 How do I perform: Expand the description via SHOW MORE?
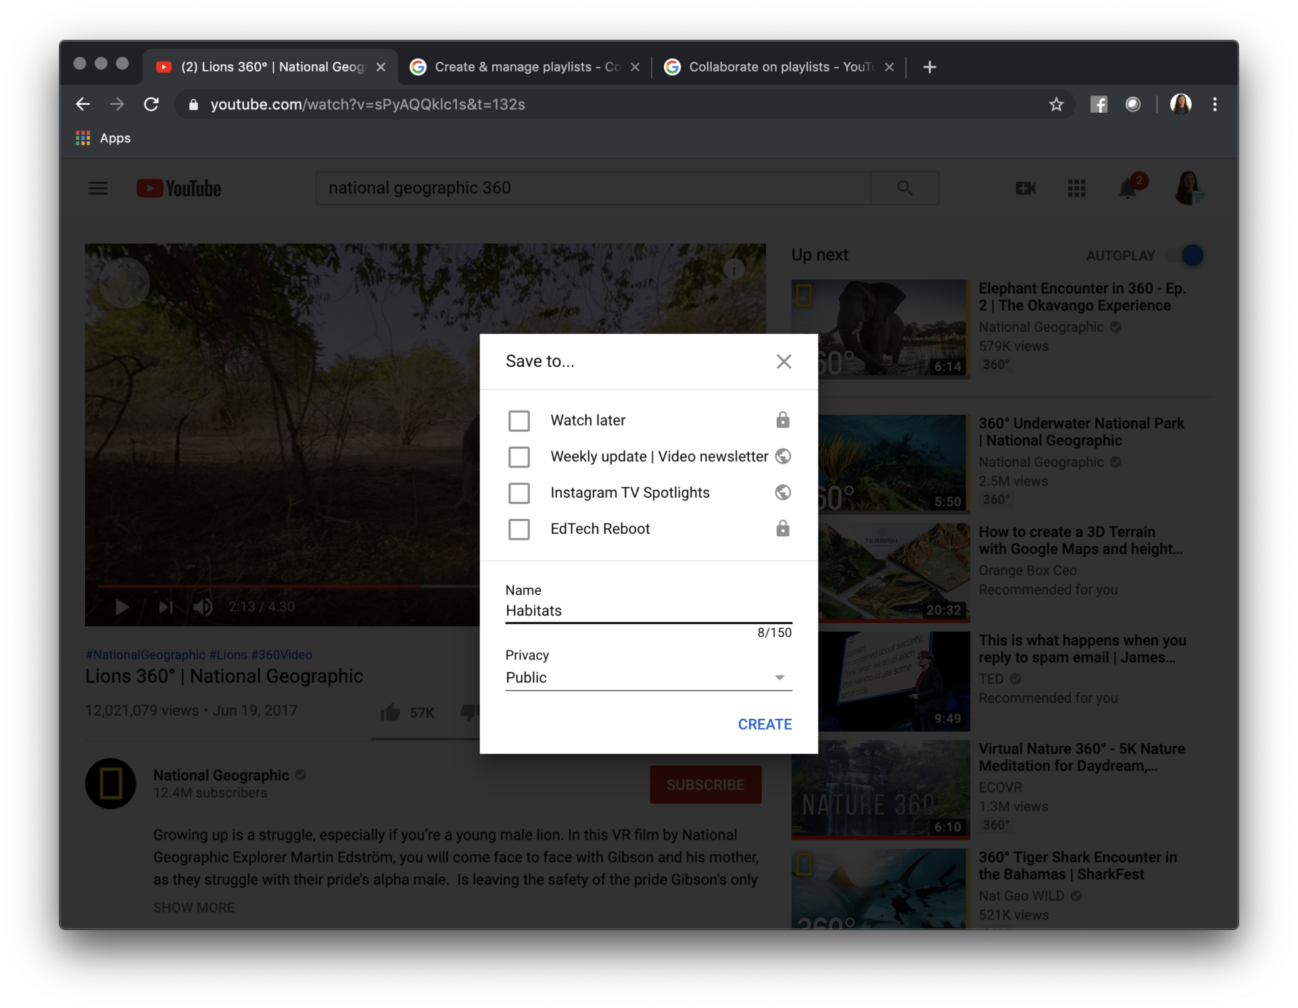(193, 907)
